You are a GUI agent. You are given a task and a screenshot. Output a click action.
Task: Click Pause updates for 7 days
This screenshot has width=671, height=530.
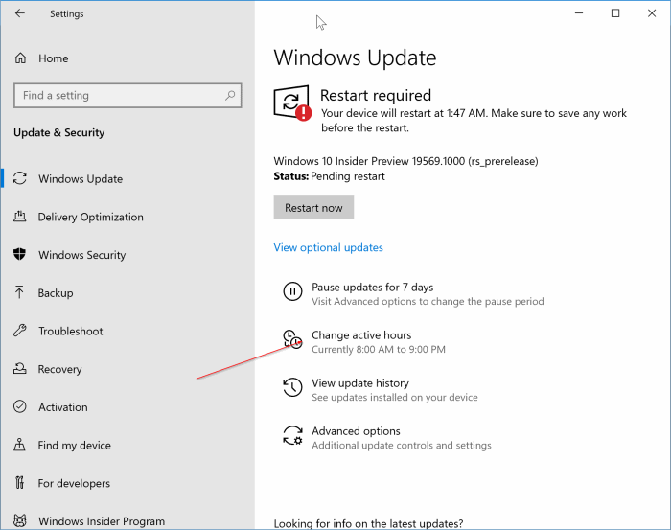pyautogui.click(x=372, y=287)
